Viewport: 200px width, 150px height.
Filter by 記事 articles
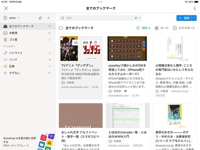point(28,66)
